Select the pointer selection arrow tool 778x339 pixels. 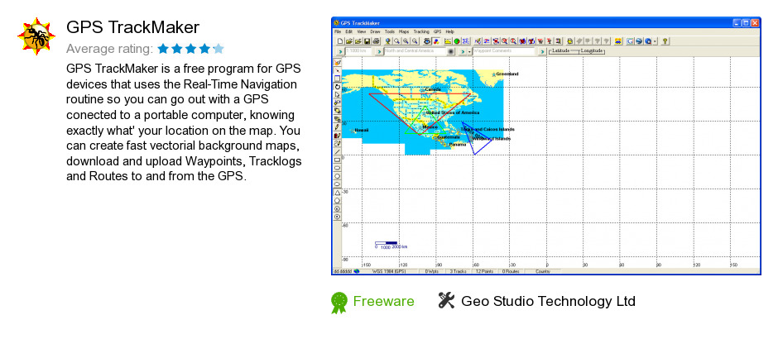[338, 94]
